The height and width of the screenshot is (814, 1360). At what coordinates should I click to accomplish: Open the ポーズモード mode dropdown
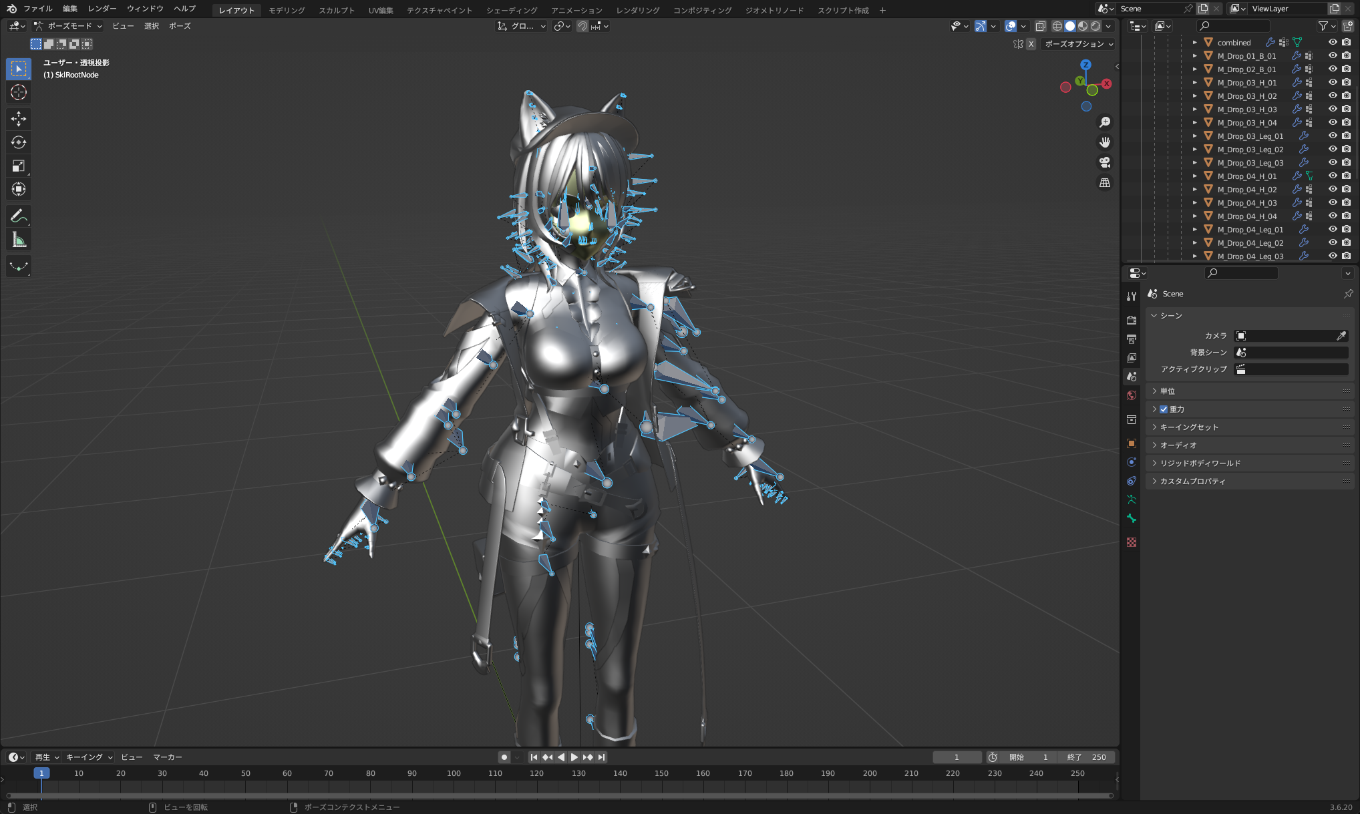tap(68, 26)
